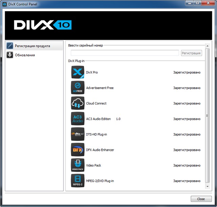Click the Video Pack box icon
This screenshot has height=207, width=217.
pos(78,165)
